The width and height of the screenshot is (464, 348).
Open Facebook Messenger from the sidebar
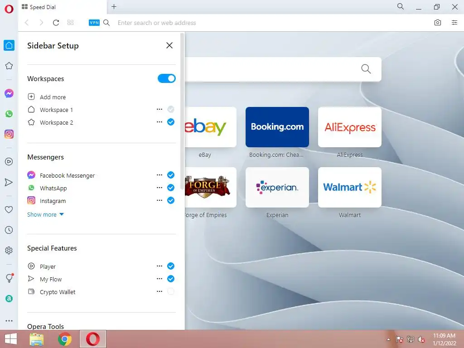click(9, 93)
